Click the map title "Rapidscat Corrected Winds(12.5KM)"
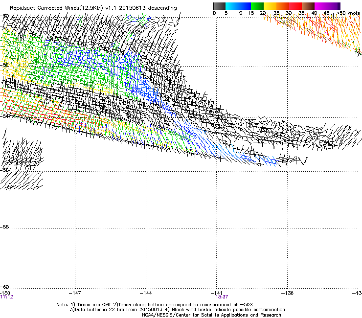The image size is (362, 318). [x=57, y=8]
